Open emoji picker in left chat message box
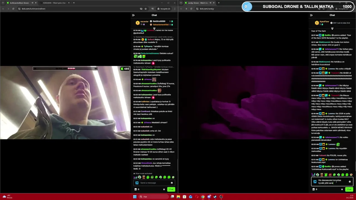356x200 pixels. click(172, 183)
